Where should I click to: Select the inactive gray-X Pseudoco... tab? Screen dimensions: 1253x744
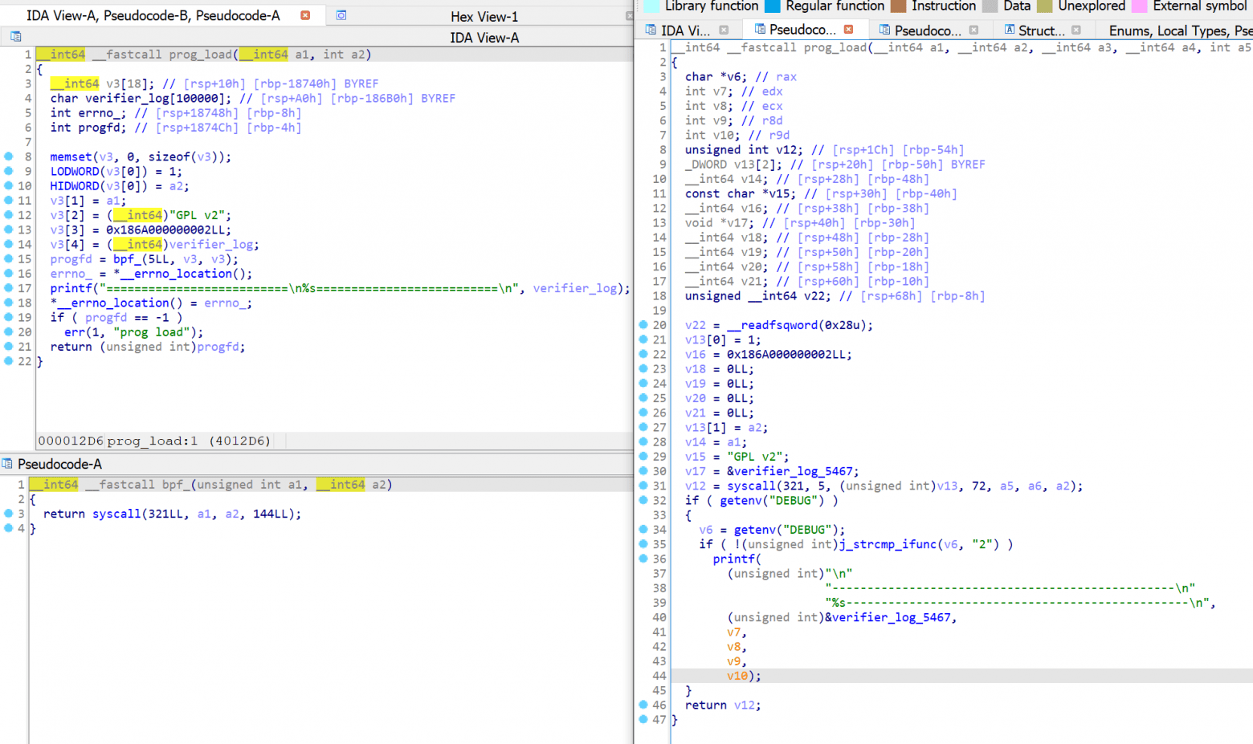pyautogui.click(x=928, y=30)
